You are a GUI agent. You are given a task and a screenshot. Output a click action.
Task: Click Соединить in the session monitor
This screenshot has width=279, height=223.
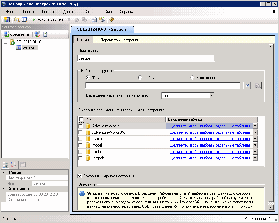17,34
